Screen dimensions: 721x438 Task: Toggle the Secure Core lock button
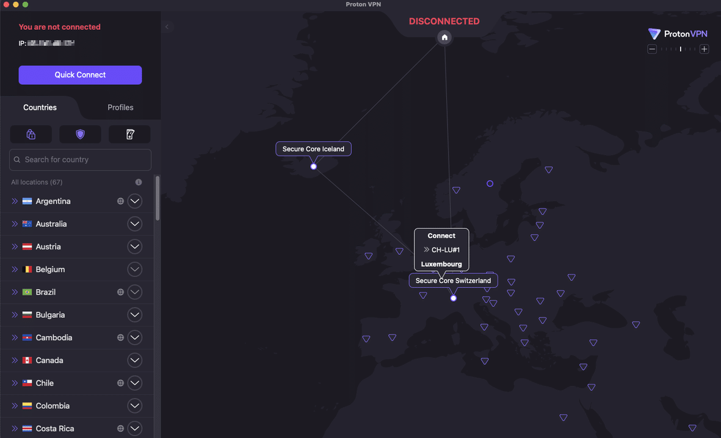point(31,134)
